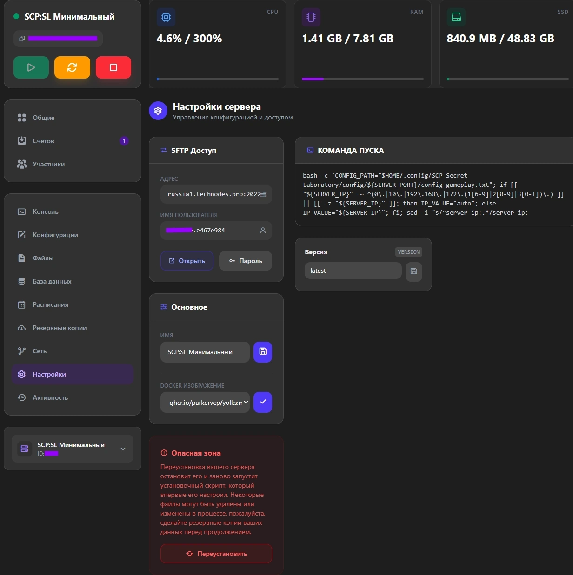Click the CPU chip icon
Image resolution: width=573 pixels, height=575 pixels.
(166, 17)
